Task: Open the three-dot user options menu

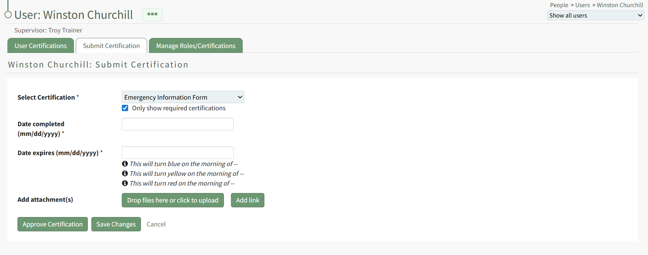Action: [152, 15]
